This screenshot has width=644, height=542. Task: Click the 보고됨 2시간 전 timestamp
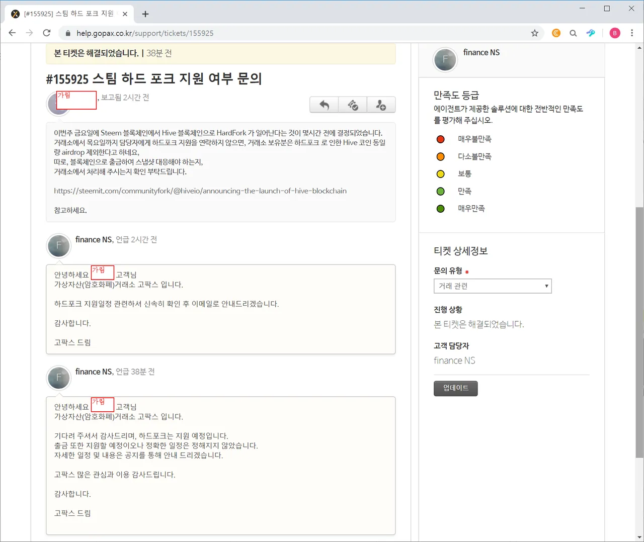pos(125,98)
